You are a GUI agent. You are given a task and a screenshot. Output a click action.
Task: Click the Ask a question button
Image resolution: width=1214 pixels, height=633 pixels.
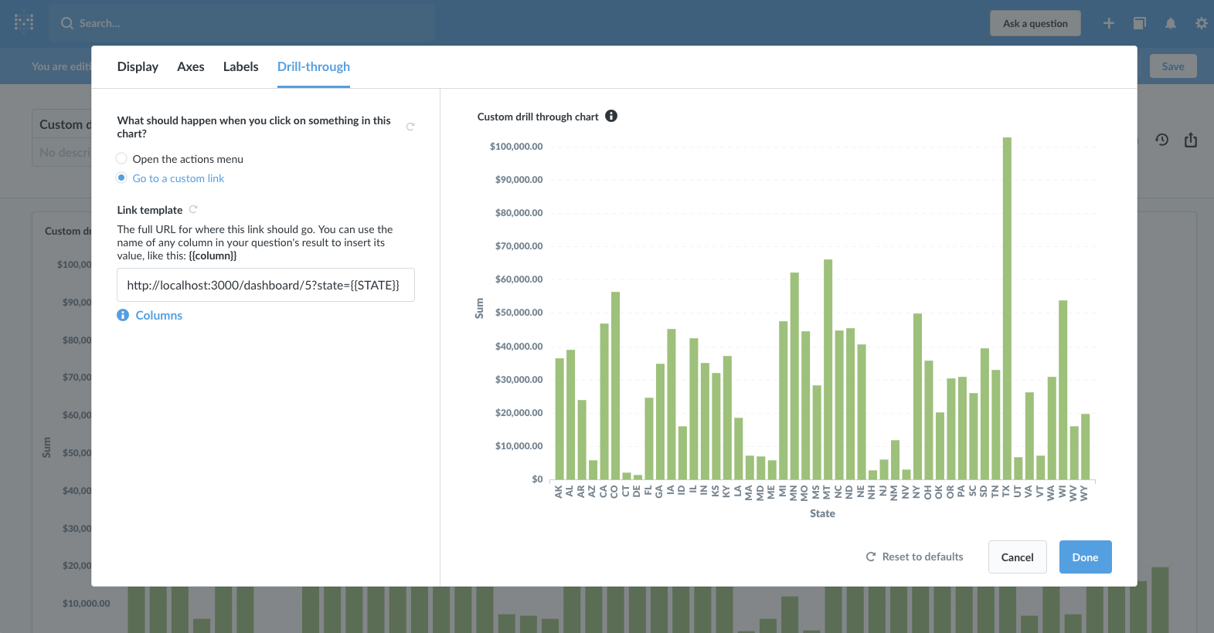coord(1035,23)
